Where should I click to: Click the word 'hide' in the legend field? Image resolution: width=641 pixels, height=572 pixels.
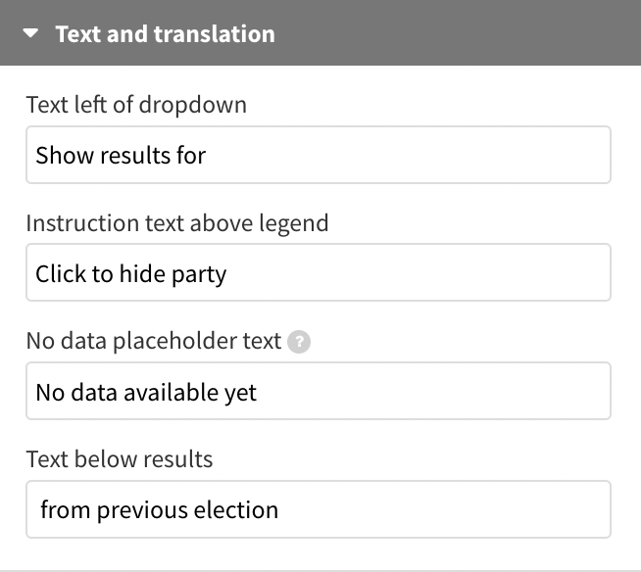tap(142, 273)
